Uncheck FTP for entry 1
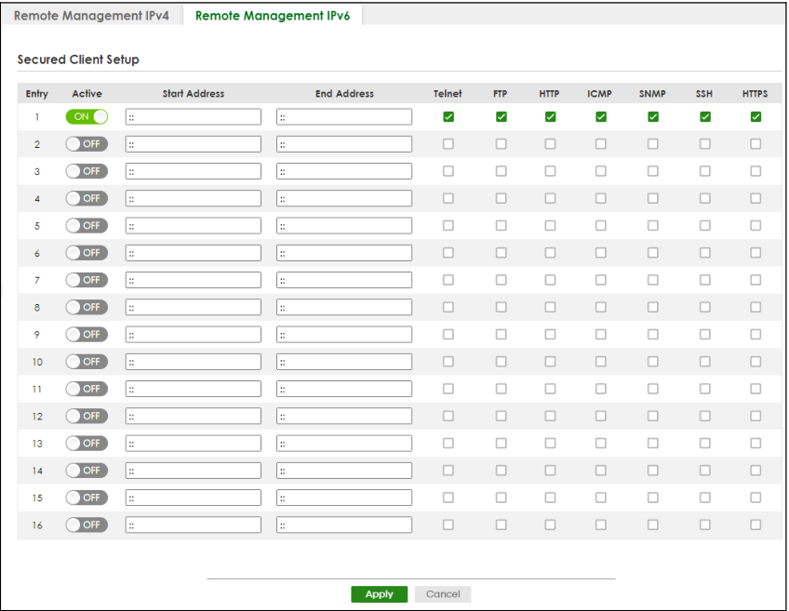789x611 pixels. (501, 116)
